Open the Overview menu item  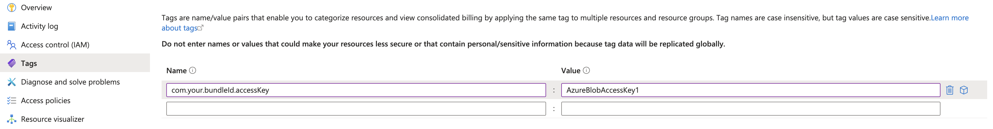[x=36, y=7]
